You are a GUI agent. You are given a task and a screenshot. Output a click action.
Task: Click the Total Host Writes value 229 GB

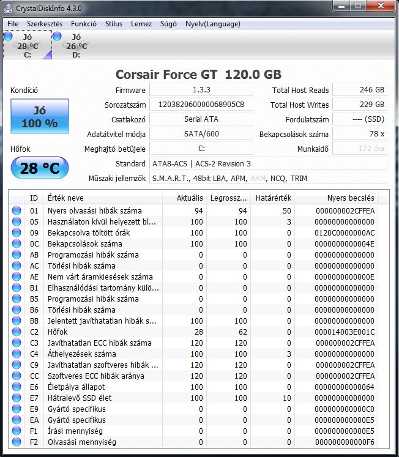(360, 105)
